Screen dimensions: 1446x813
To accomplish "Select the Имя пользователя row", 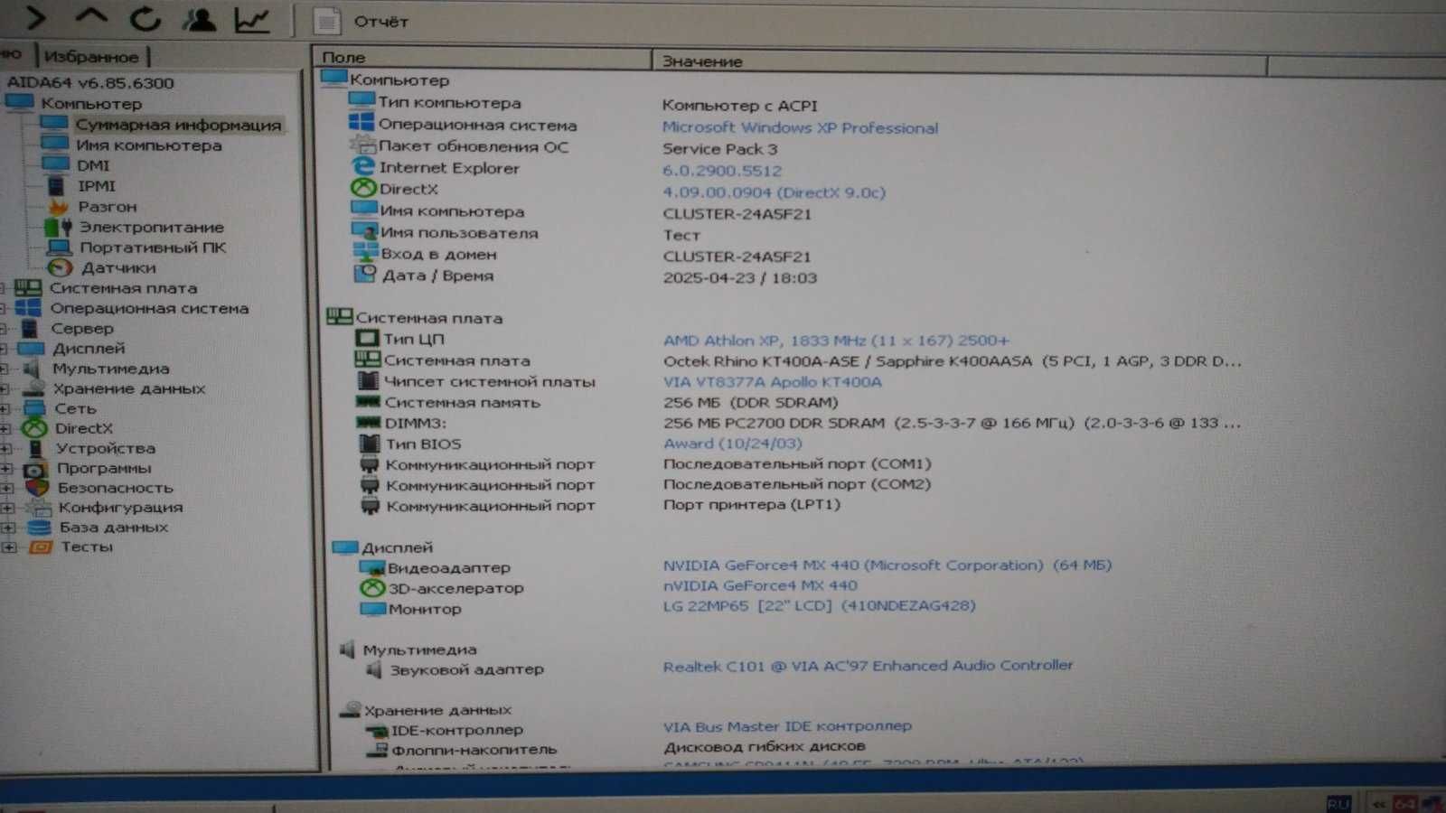I will 459,233.
